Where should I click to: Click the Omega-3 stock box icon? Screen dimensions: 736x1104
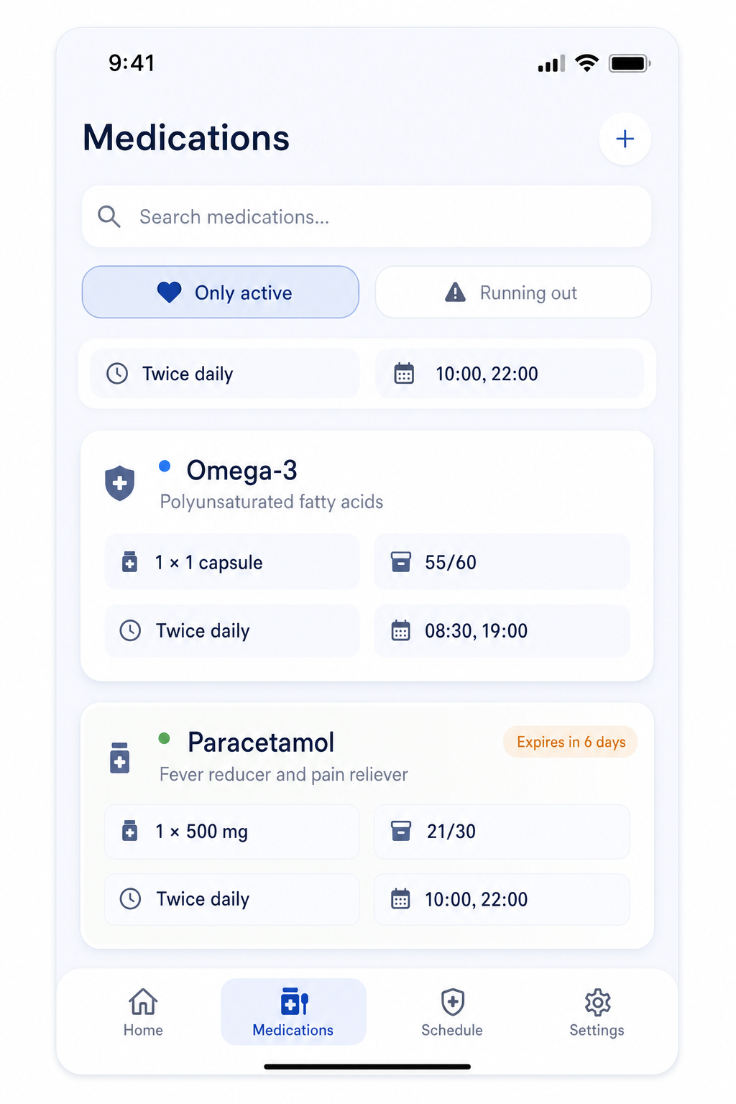coord(400,561)
